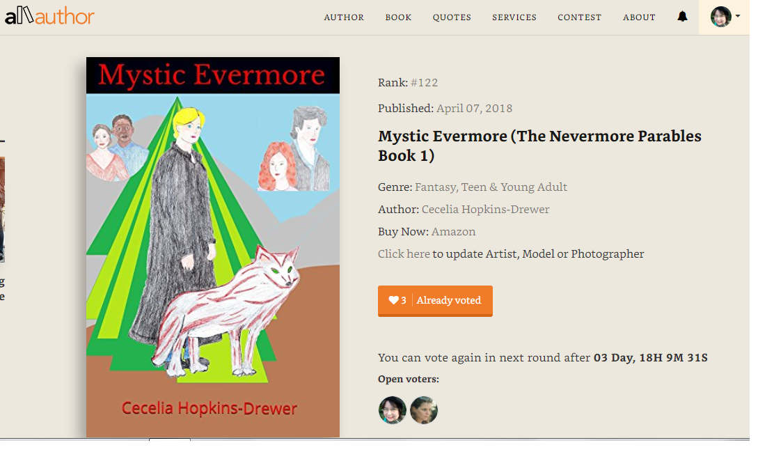Follow the Amazon buy link
774x468 pixels.
point(454,231)
